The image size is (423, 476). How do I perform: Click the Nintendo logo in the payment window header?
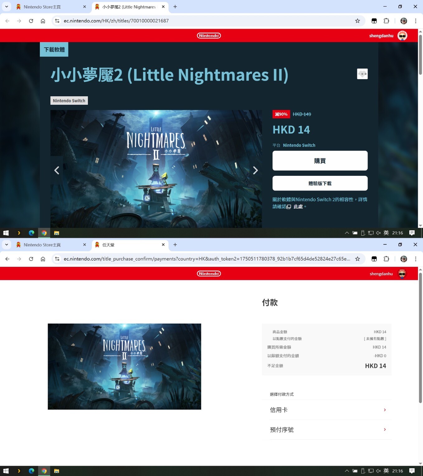pos(209,274)
